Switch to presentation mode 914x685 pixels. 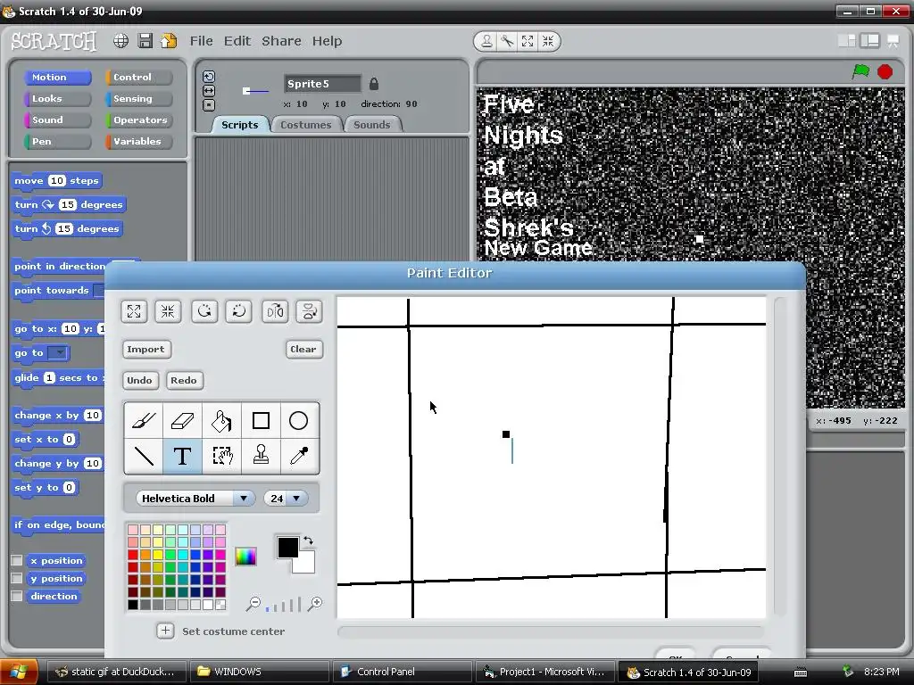tap(893, 41)
